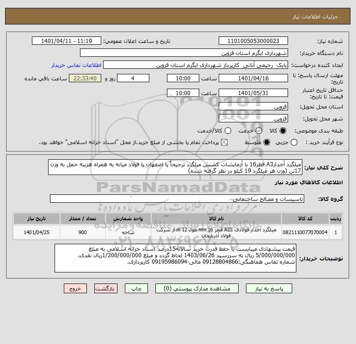
Task: Toggle the اسناد خزانه اسلامی payment checkbox
Action: (224, 142)
